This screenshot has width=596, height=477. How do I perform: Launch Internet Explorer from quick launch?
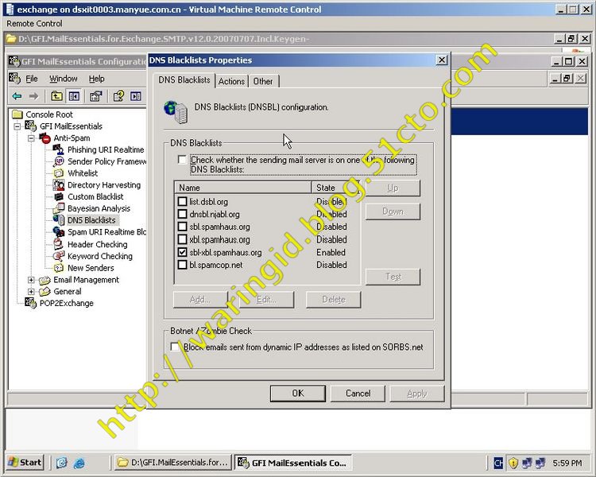pyautogui.click(x=79, y=463)
